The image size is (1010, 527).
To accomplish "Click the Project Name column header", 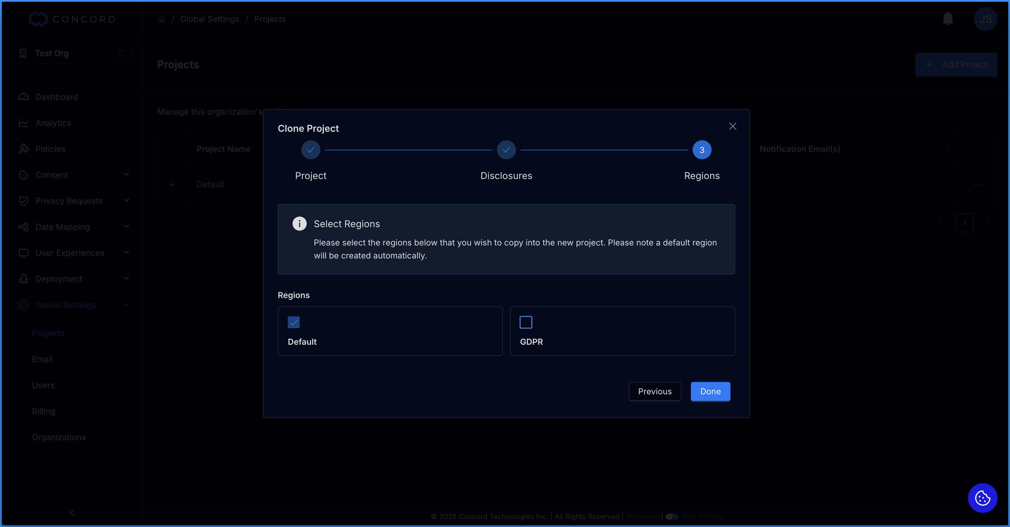I will pos(223,149).
